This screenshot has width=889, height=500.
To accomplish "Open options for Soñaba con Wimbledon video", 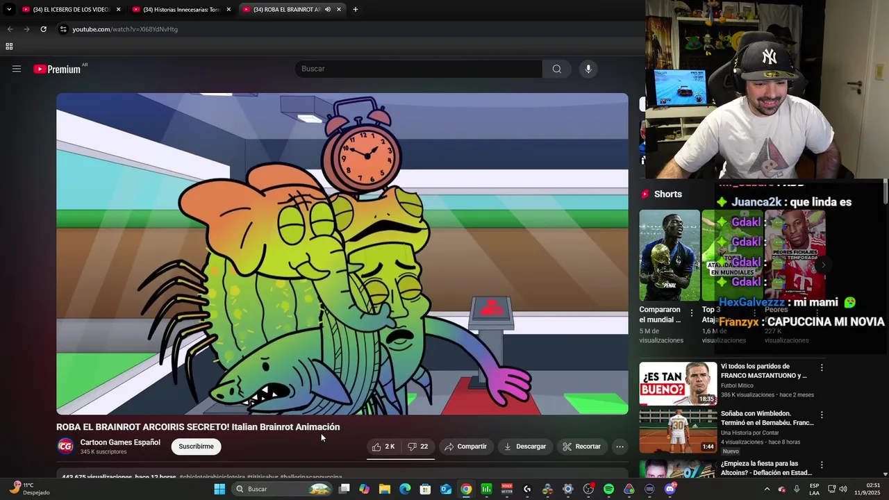I will [822, 415].
